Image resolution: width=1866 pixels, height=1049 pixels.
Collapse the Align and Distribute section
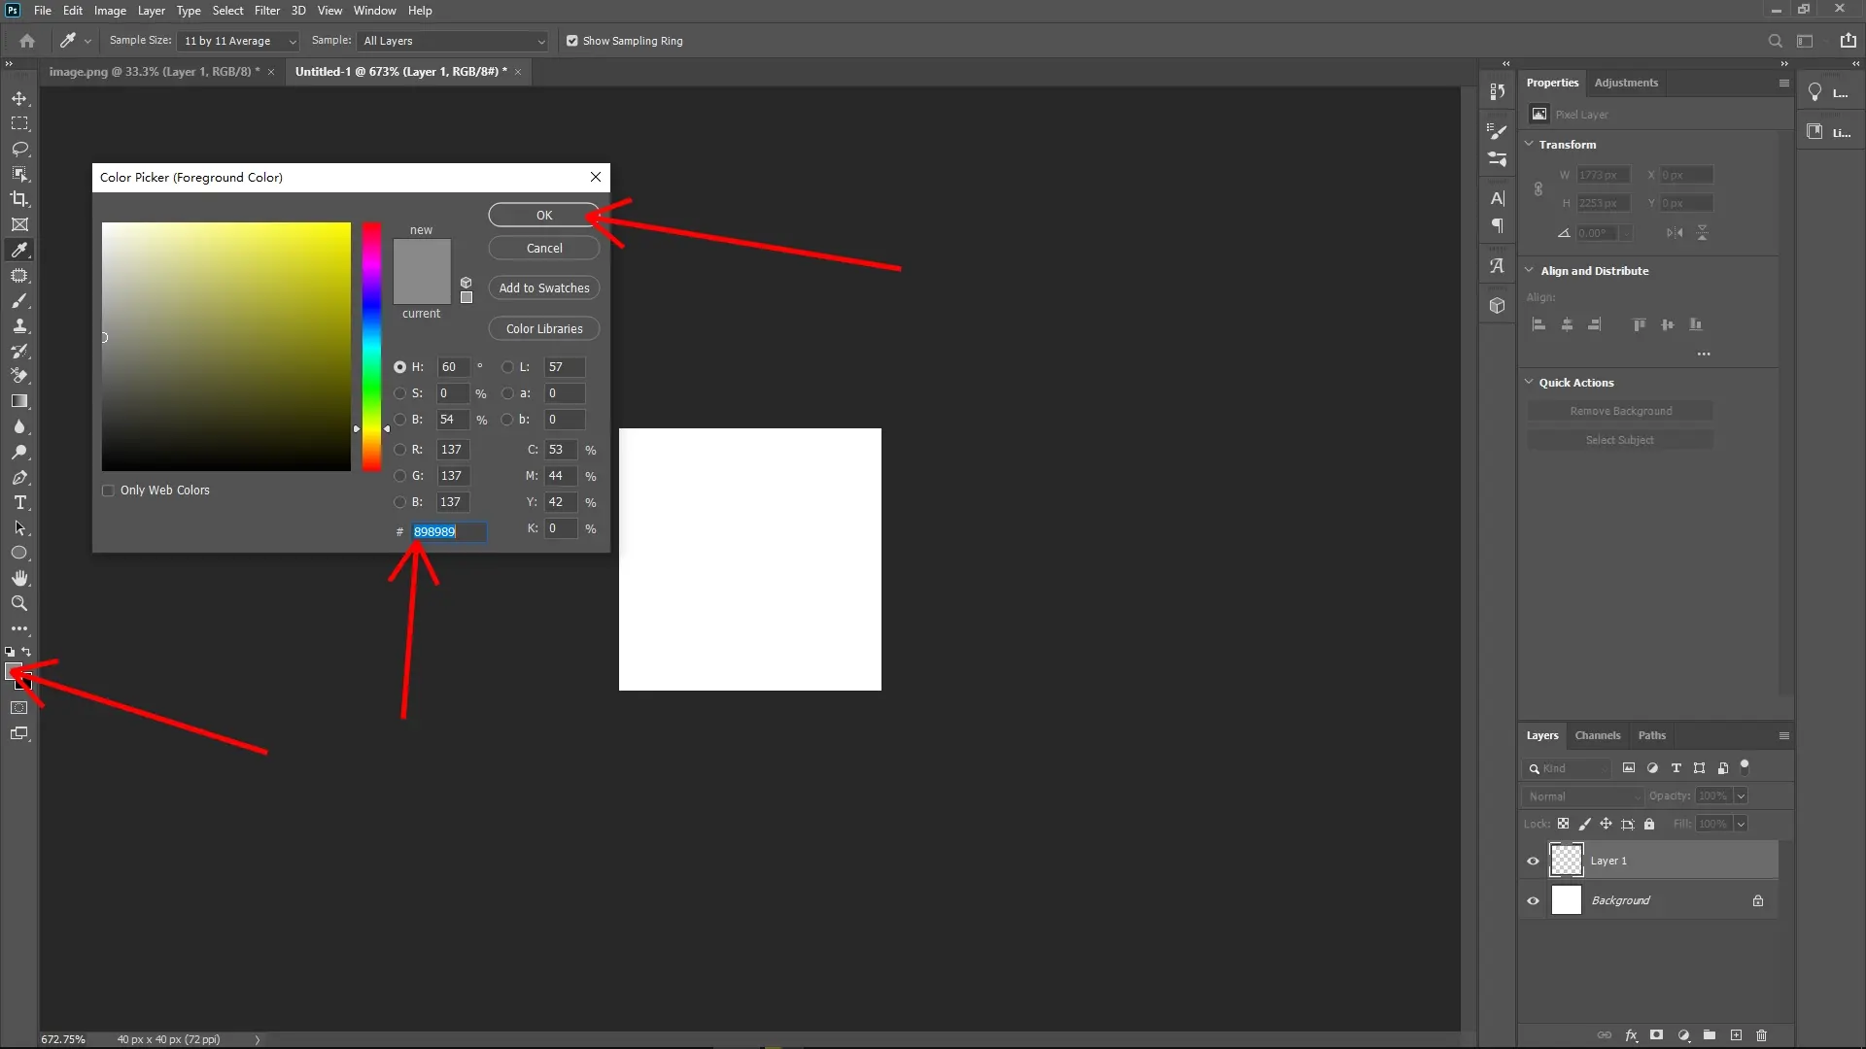(x=1531, y=271)
